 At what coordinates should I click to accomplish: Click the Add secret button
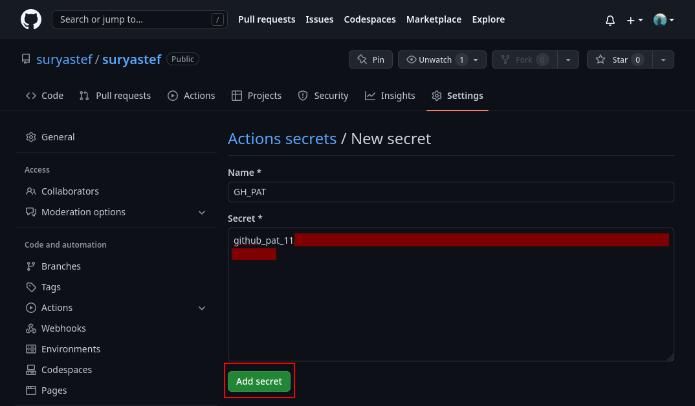tap(259, 381)
